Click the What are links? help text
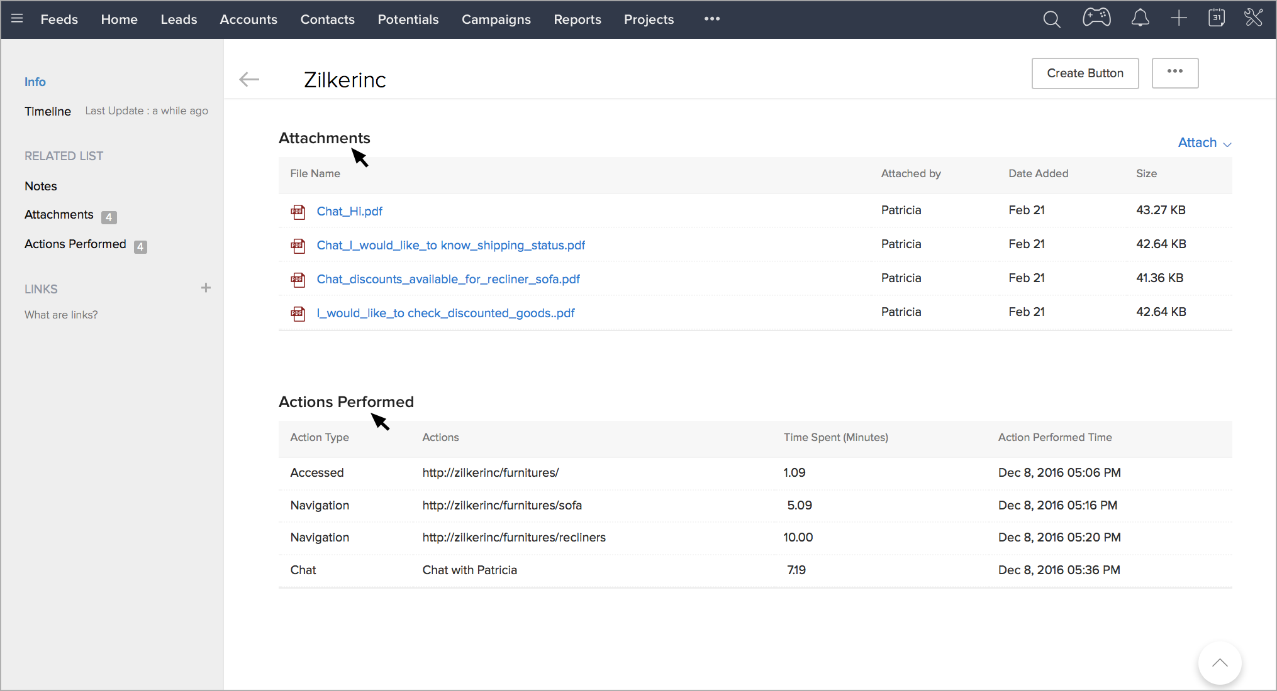 point(61,315)
